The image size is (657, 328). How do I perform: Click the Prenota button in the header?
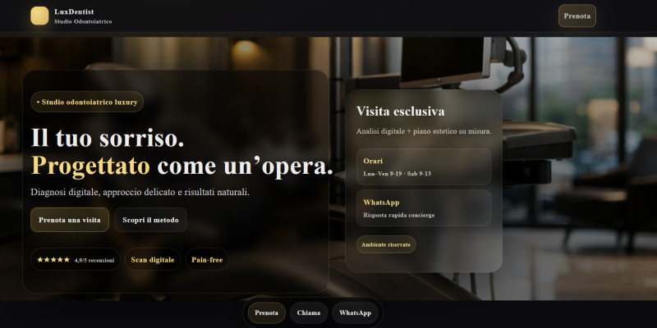(x=577, y=16)
